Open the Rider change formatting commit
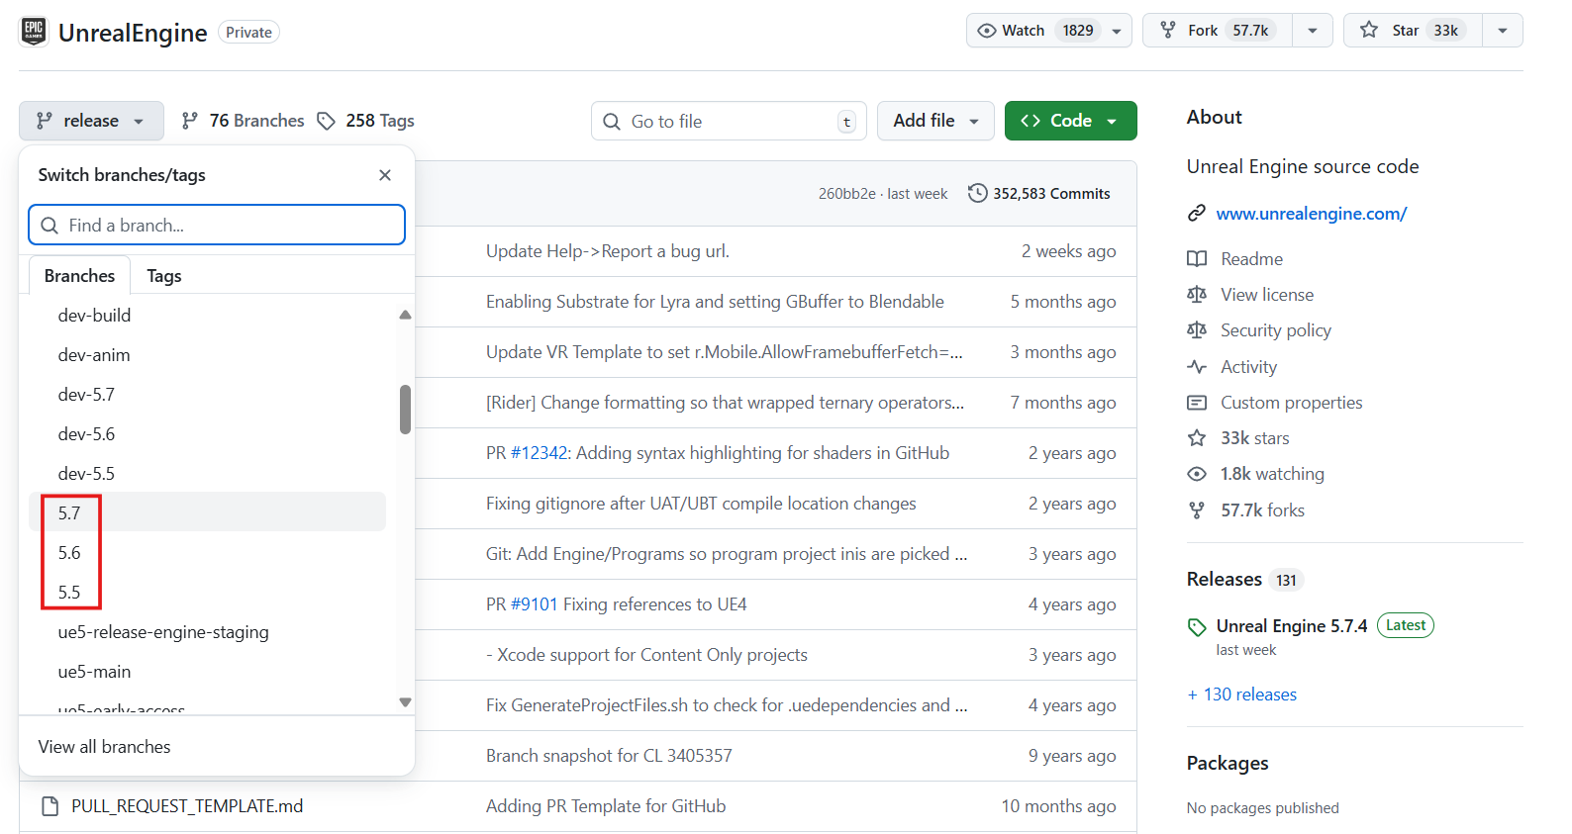 725,403
